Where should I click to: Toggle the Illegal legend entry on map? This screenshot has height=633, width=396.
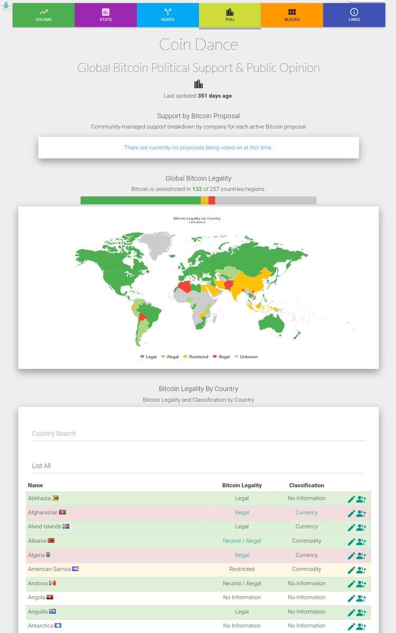[x=221, y=357]
